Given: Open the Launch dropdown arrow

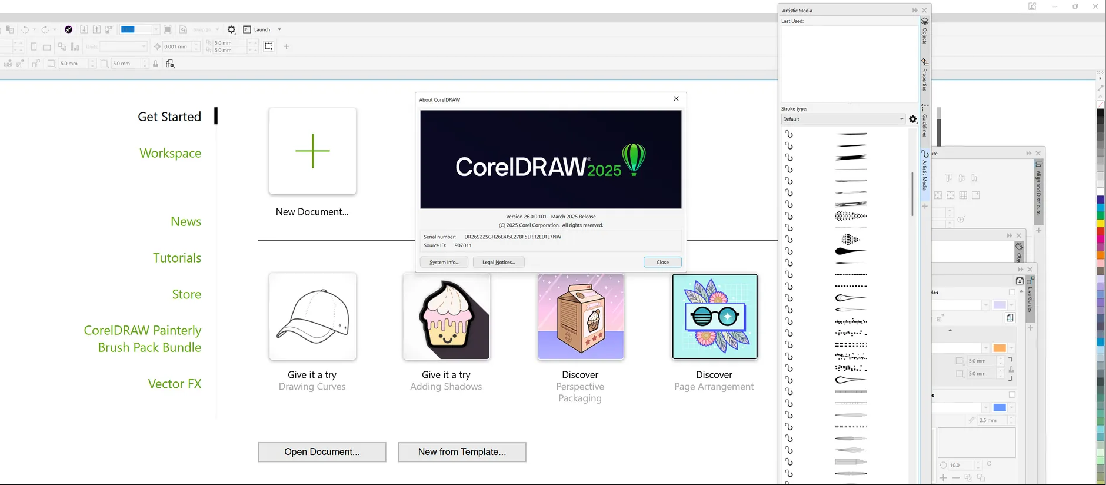Looking at the screenshot, I should (x=279, y=29).
